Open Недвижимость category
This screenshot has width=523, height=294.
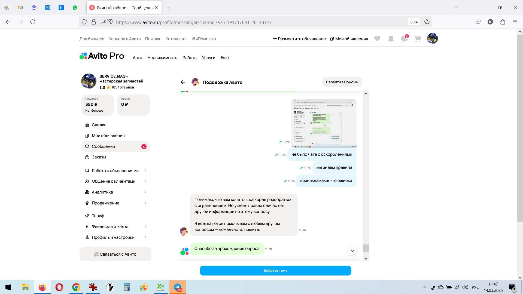click(x=162, y=58)
